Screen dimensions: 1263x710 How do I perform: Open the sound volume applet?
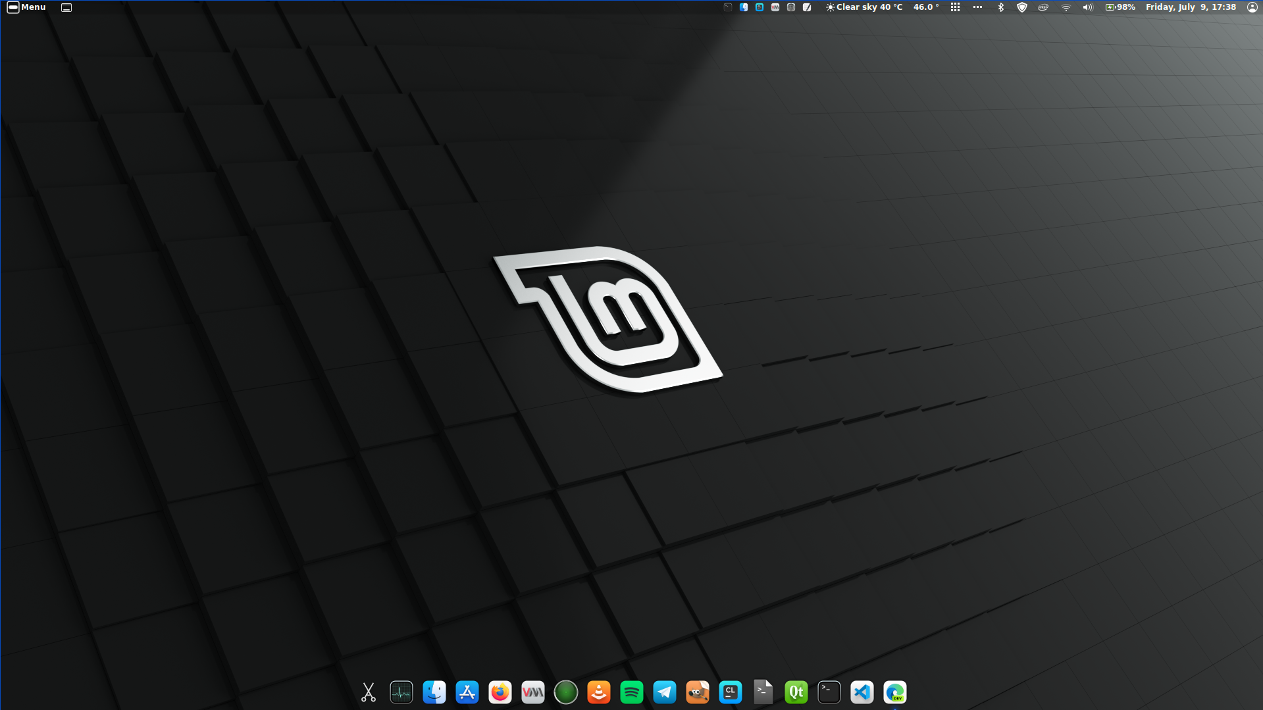[1088, 7]
